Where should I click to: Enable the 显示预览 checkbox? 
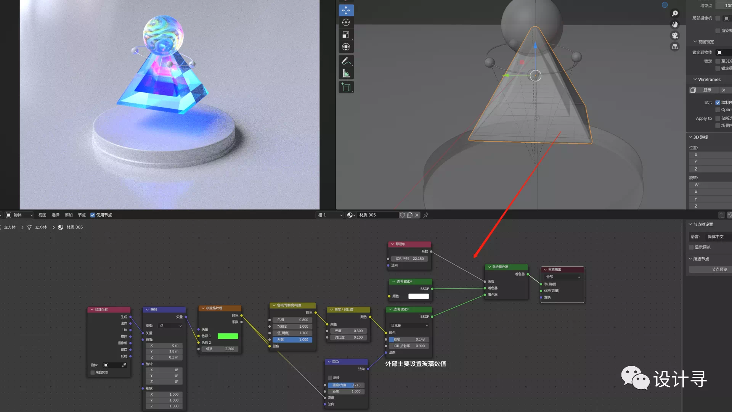[691, 247]
